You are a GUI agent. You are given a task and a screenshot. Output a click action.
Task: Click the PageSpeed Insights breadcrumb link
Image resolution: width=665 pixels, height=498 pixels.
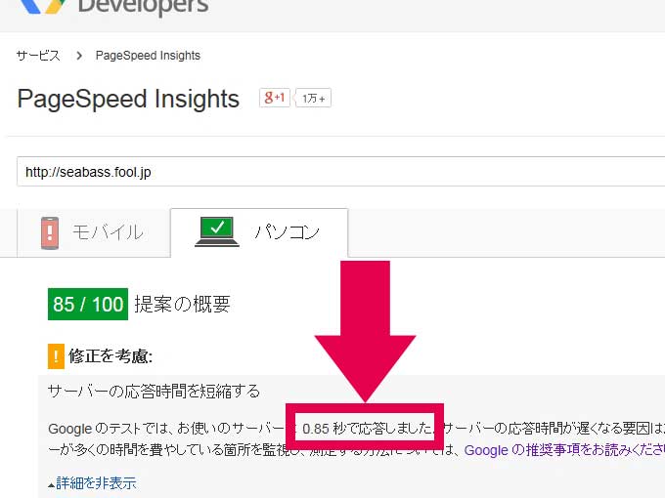[x=148, y=56]
